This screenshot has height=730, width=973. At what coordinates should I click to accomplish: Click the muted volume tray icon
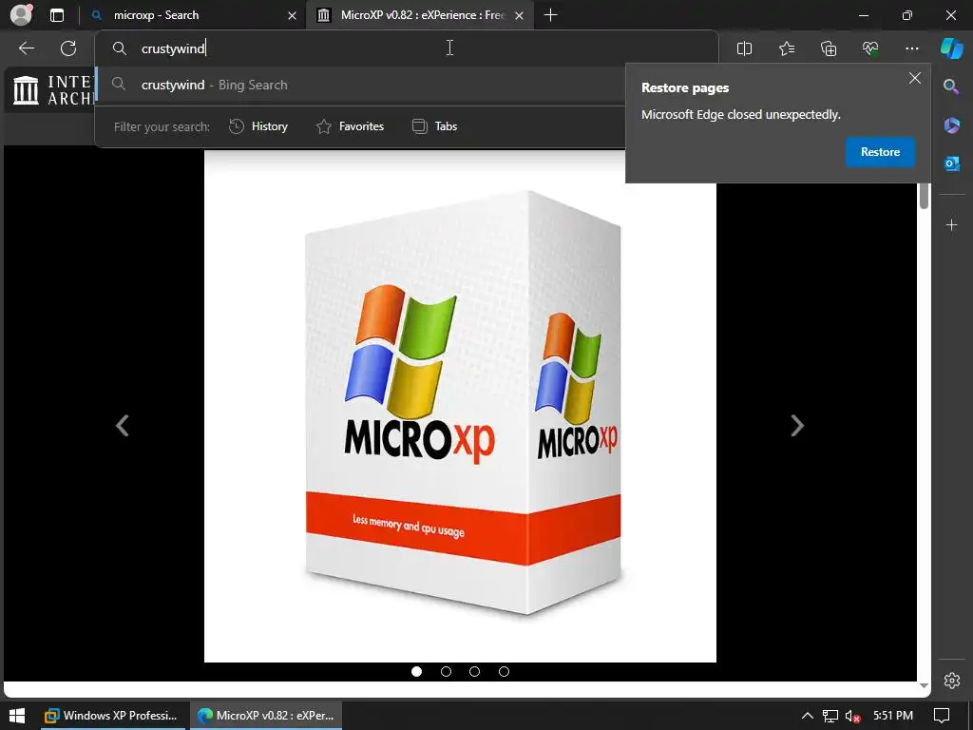(x=852, y=716)
